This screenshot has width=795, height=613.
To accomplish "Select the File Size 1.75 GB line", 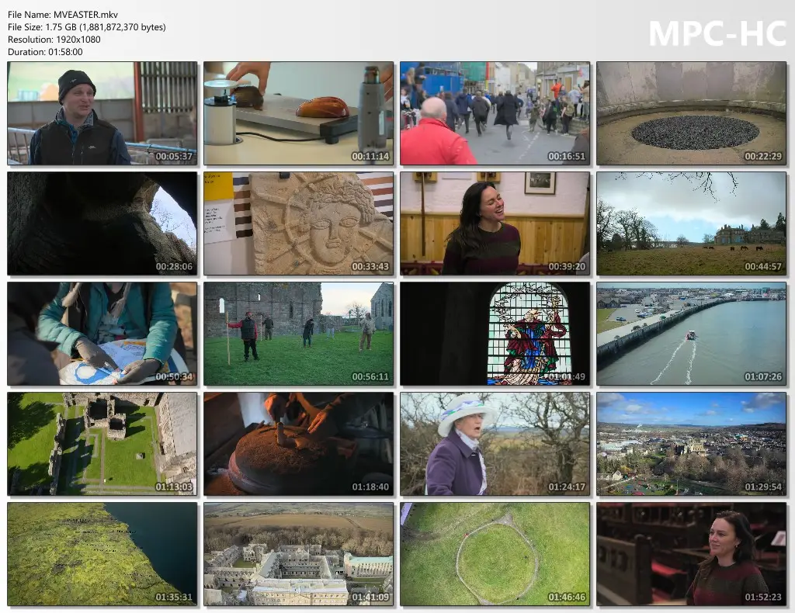I will (87, 27).
